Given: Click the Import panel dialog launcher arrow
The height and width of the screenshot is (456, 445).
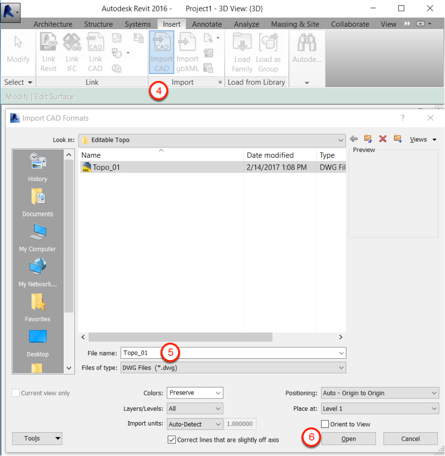Looking at the screenshot, I should pyautogui.click(x=220, y=82).
